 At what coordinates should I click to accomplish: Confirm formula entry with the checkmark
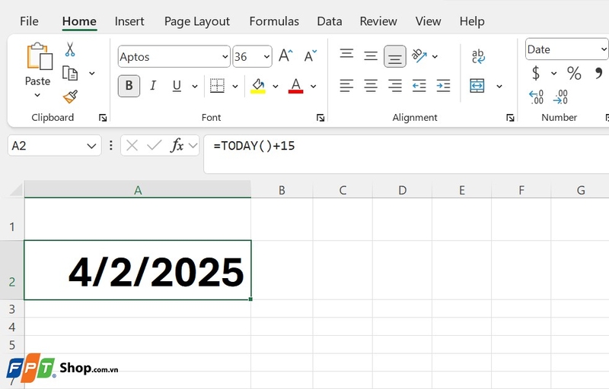[x=155, y=146]
